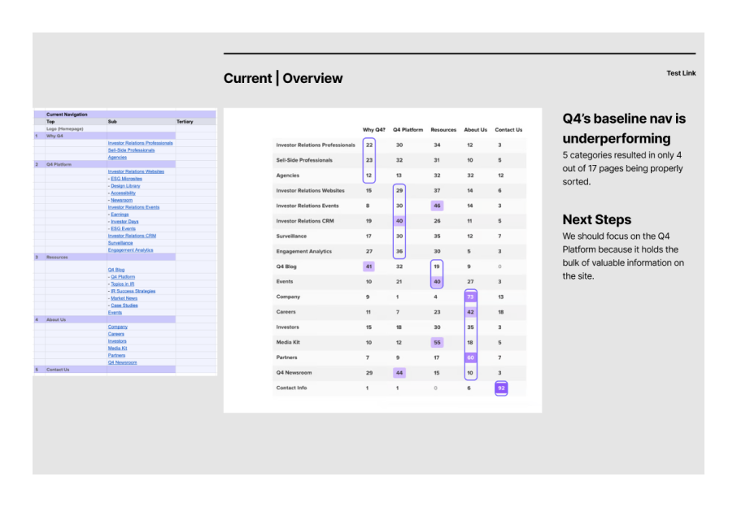The image size is (737, 507).
Task: Select the Surveillance row label in table
Action: [291, 236]
